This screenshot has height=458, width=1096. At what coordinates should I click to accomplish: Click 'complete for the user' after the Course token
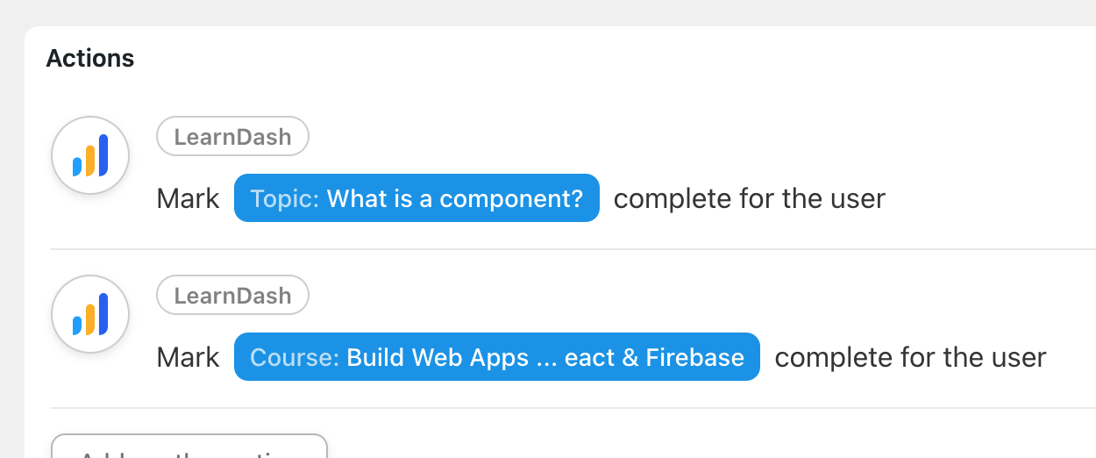[x=911, y=358]
